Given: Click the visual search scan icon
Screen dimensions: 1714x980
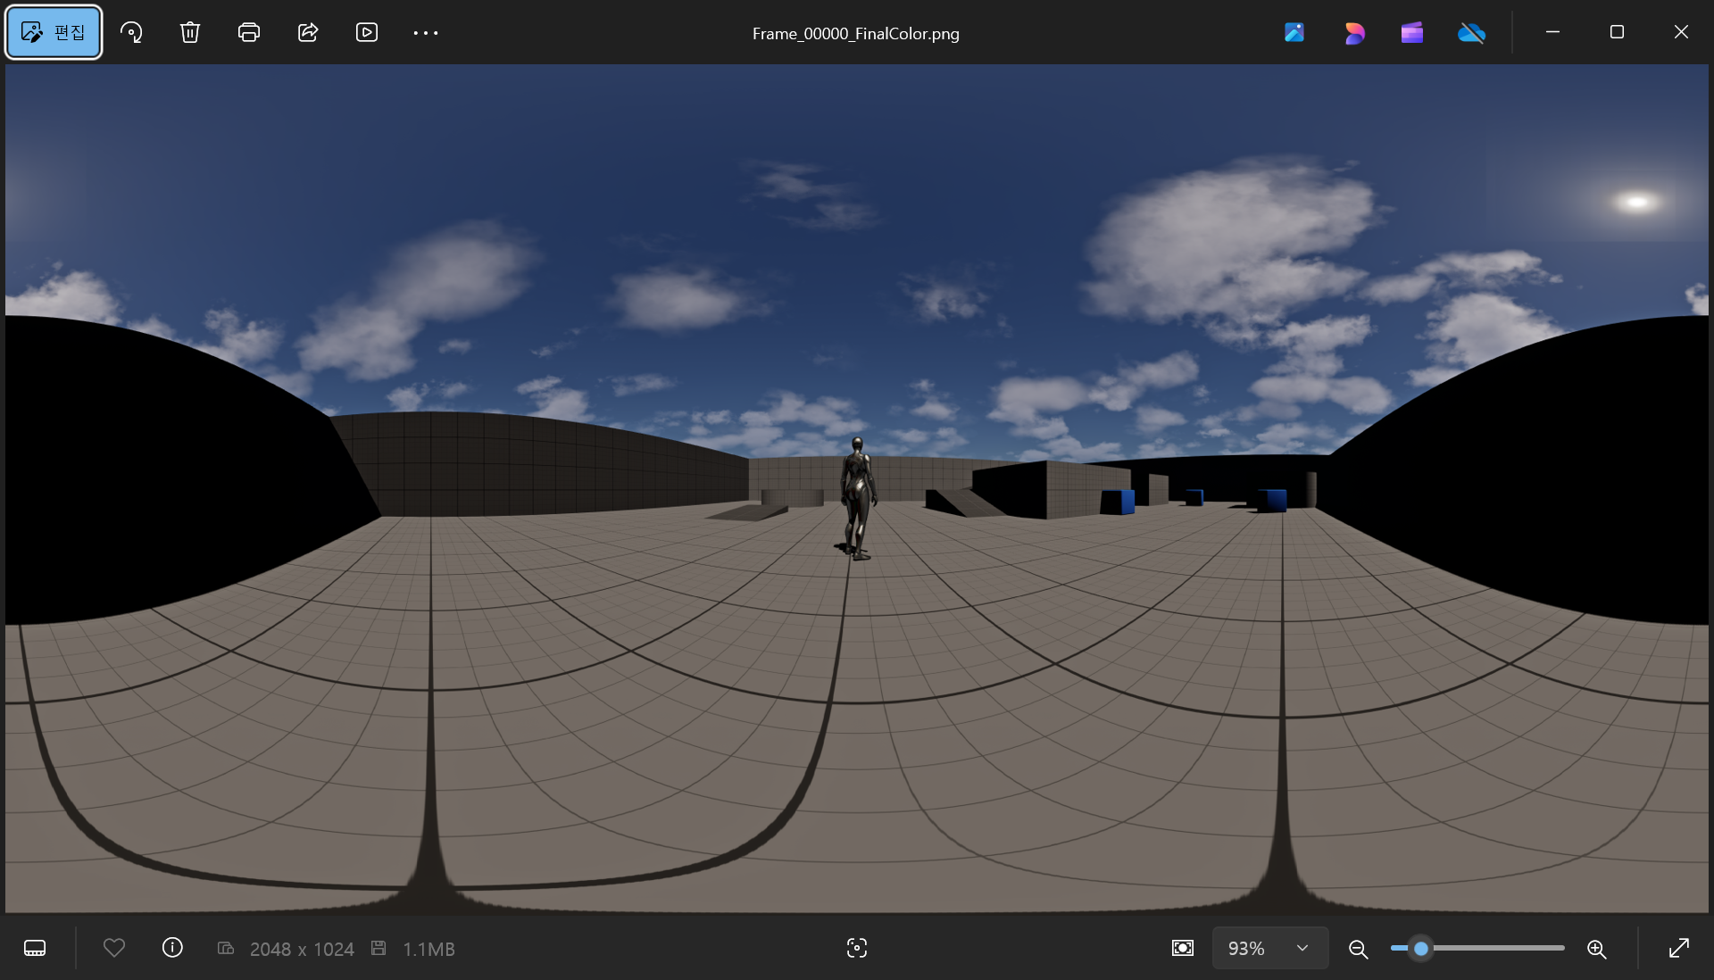Looking at the screenshot, I should [857, 948].
